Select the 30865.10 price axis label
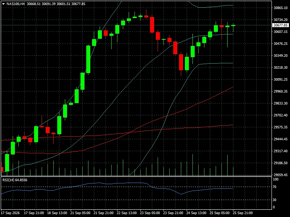The height and width of the screenshot is (217, 290). pyautogui.click(x=280, y=8)
